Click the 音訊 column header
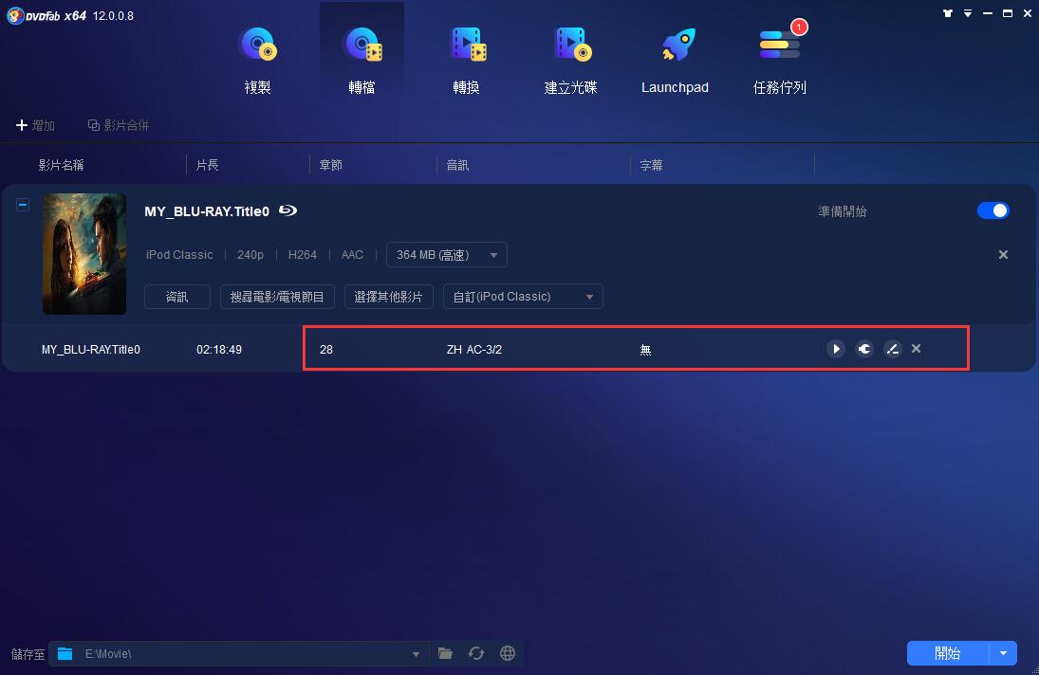The width and height of the screenshot is (1039, 675). (457, 165)
